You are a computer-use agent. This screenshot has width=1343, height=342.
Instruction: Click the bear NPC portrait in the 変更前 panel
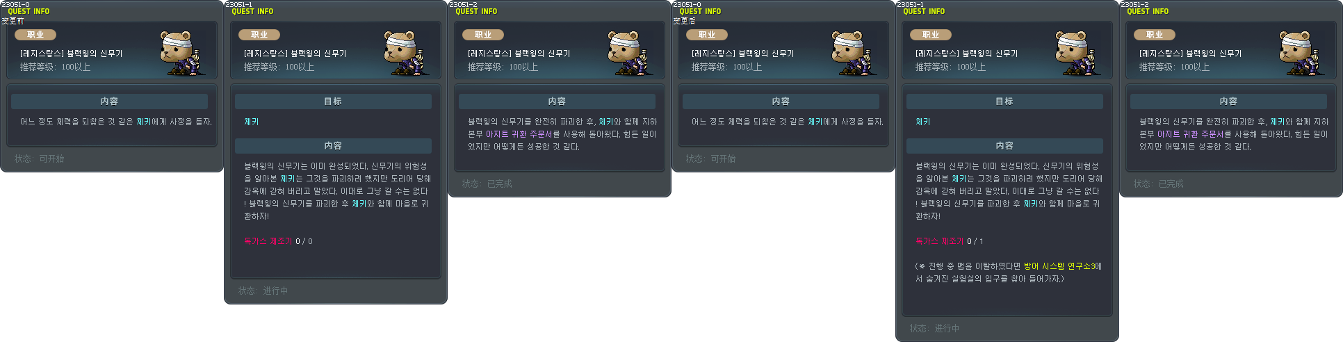pos(181,53)
